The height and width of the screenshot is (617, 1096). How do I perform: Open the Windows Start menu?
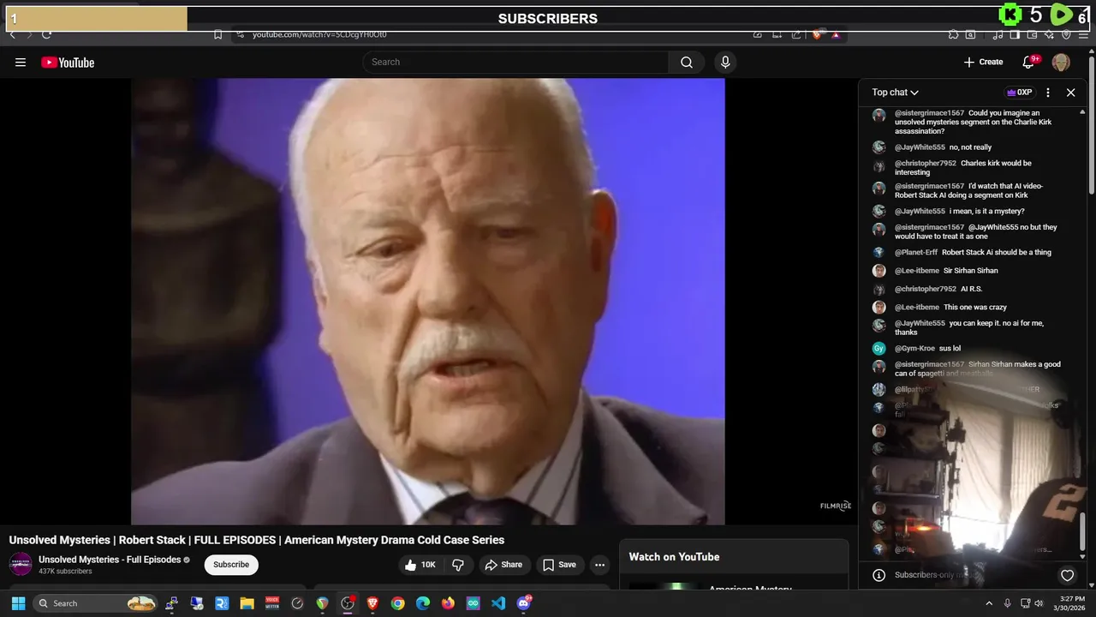click(x=18, y=603)
